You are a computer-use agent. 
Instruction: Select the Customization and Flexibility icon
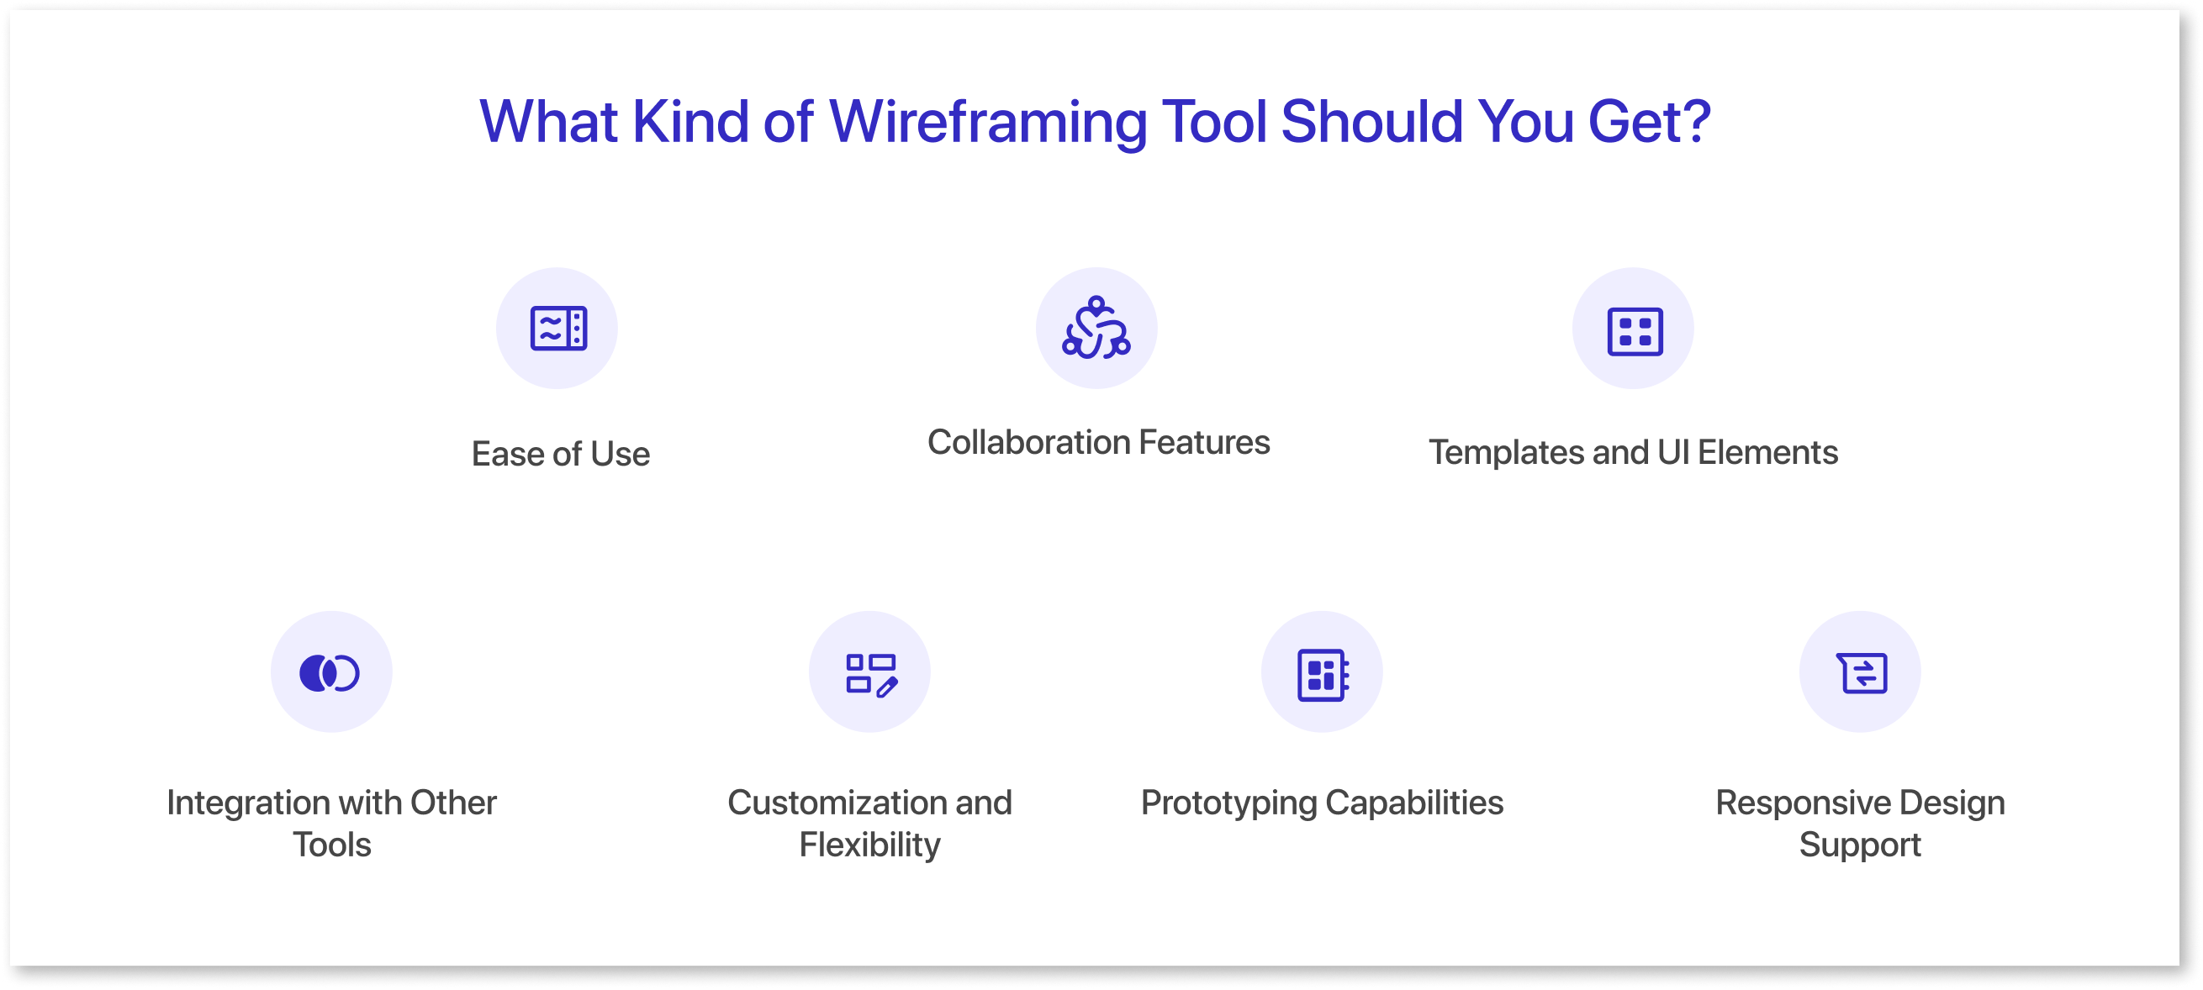coord(869,672)
